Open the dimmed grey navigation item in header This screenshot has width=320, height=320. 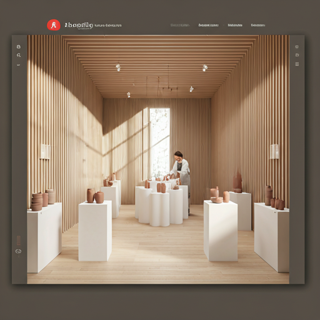pos(180,25)
